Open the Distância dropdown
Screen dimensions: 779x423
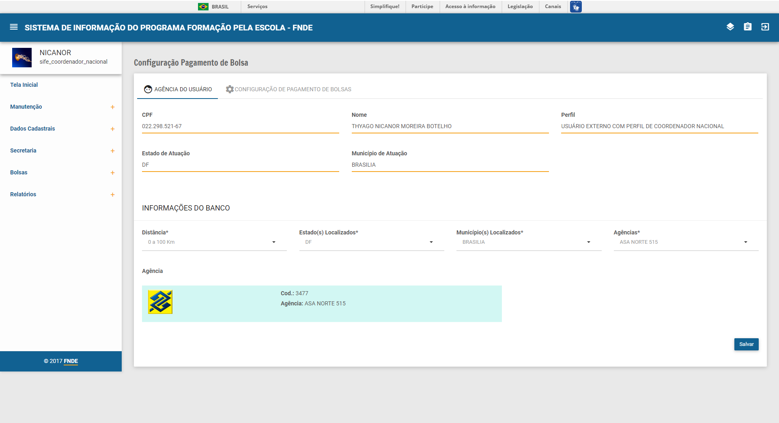point(214,242)
